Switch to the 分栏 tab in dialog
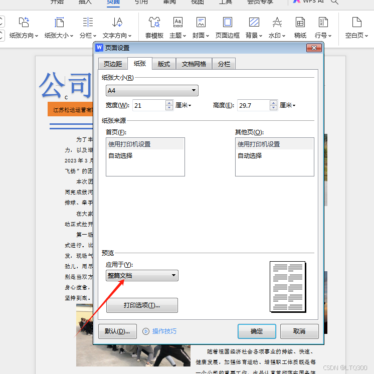The width and height of the screenshot is (374, 374). [224, 64]
